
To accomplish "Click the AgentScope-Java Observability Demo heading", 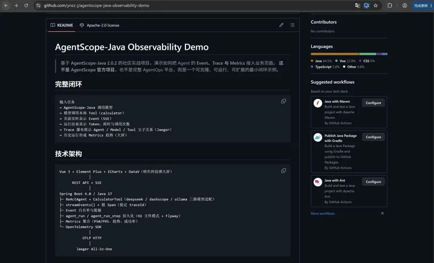I will click(132, 47).
